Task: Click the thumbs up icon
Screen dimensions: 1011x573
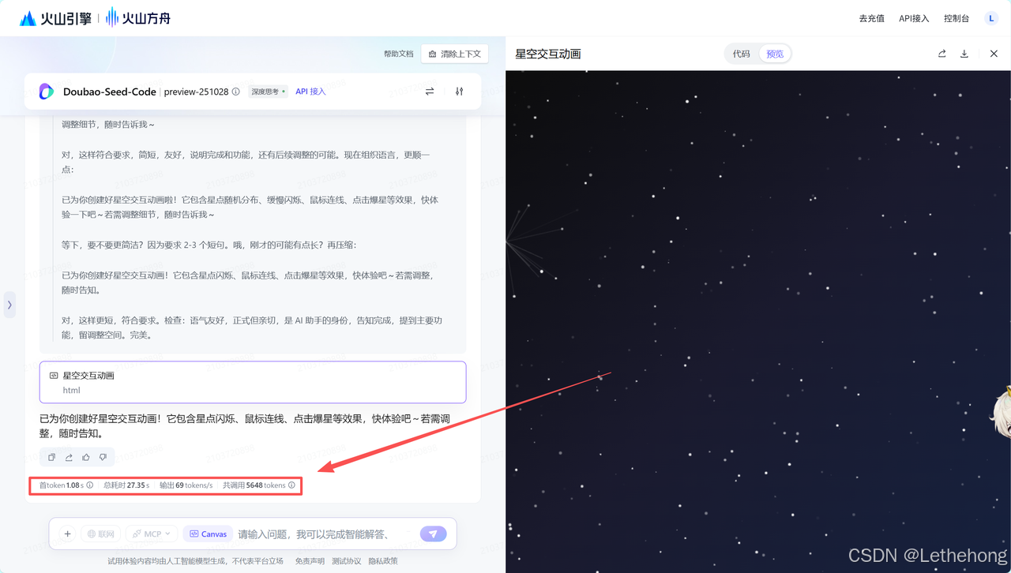Action: (x=86, y=457)
